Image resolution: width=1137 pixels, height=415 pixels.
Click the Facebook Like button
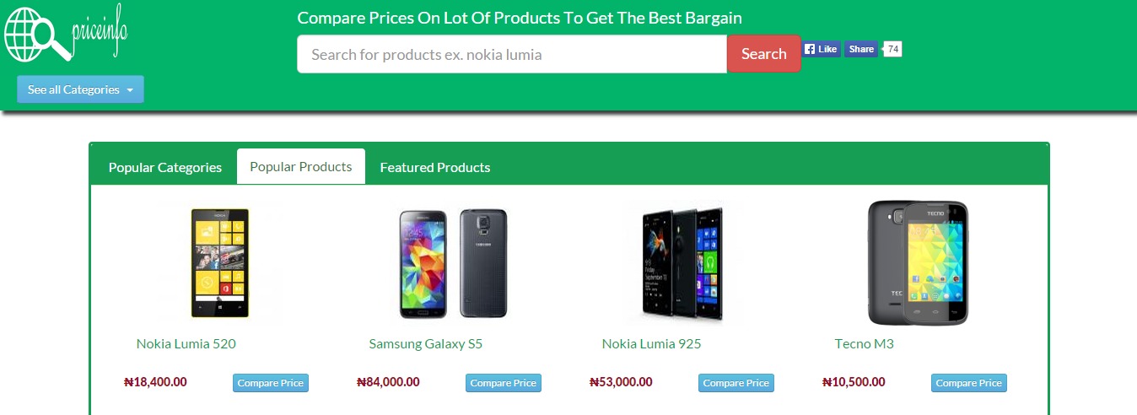pyautogui.click(x=821, y=49)
